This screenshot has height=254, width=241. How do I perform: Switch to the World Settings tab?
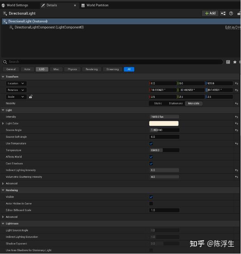tap(17, 5)
